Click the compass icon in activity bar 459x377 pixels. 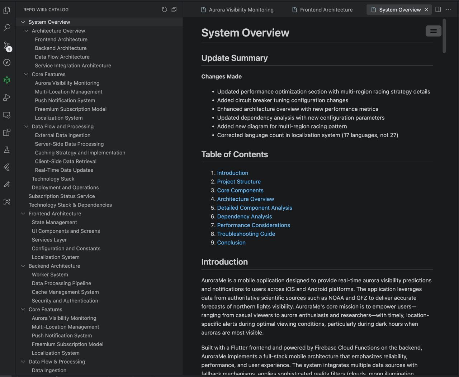7,62
